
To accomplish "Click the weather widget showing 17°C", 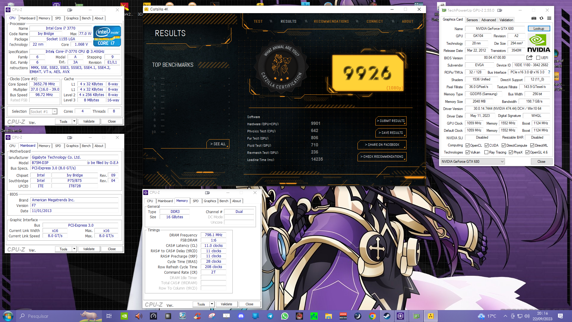I will 487,316.
